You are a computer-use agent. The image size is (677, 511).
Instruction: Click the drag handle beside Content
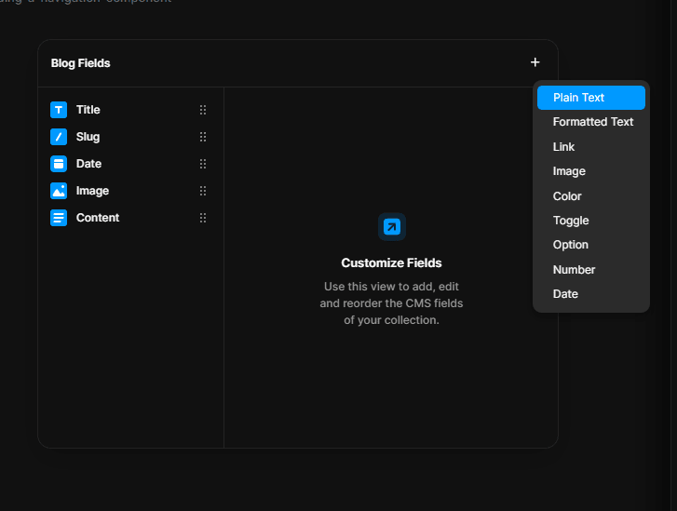click(x=203, y=218)
